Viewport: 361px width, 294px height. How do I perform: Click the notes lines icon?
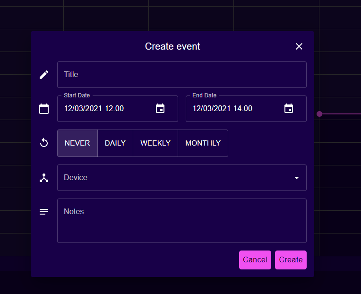click(x=44, y=212)
